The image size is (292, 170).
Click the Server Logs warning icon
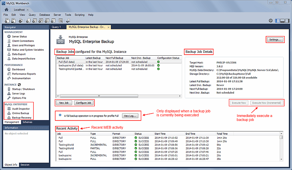point(9,94)
